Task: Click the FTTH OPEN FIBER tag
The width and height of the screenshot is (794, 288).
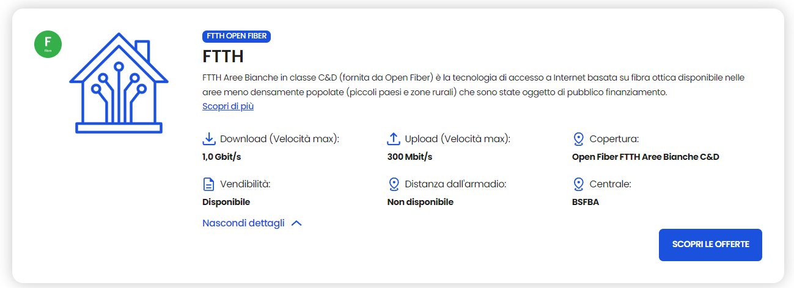Action: point(236,36)
